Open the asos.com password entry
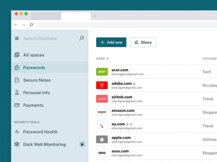 (156, 153)
